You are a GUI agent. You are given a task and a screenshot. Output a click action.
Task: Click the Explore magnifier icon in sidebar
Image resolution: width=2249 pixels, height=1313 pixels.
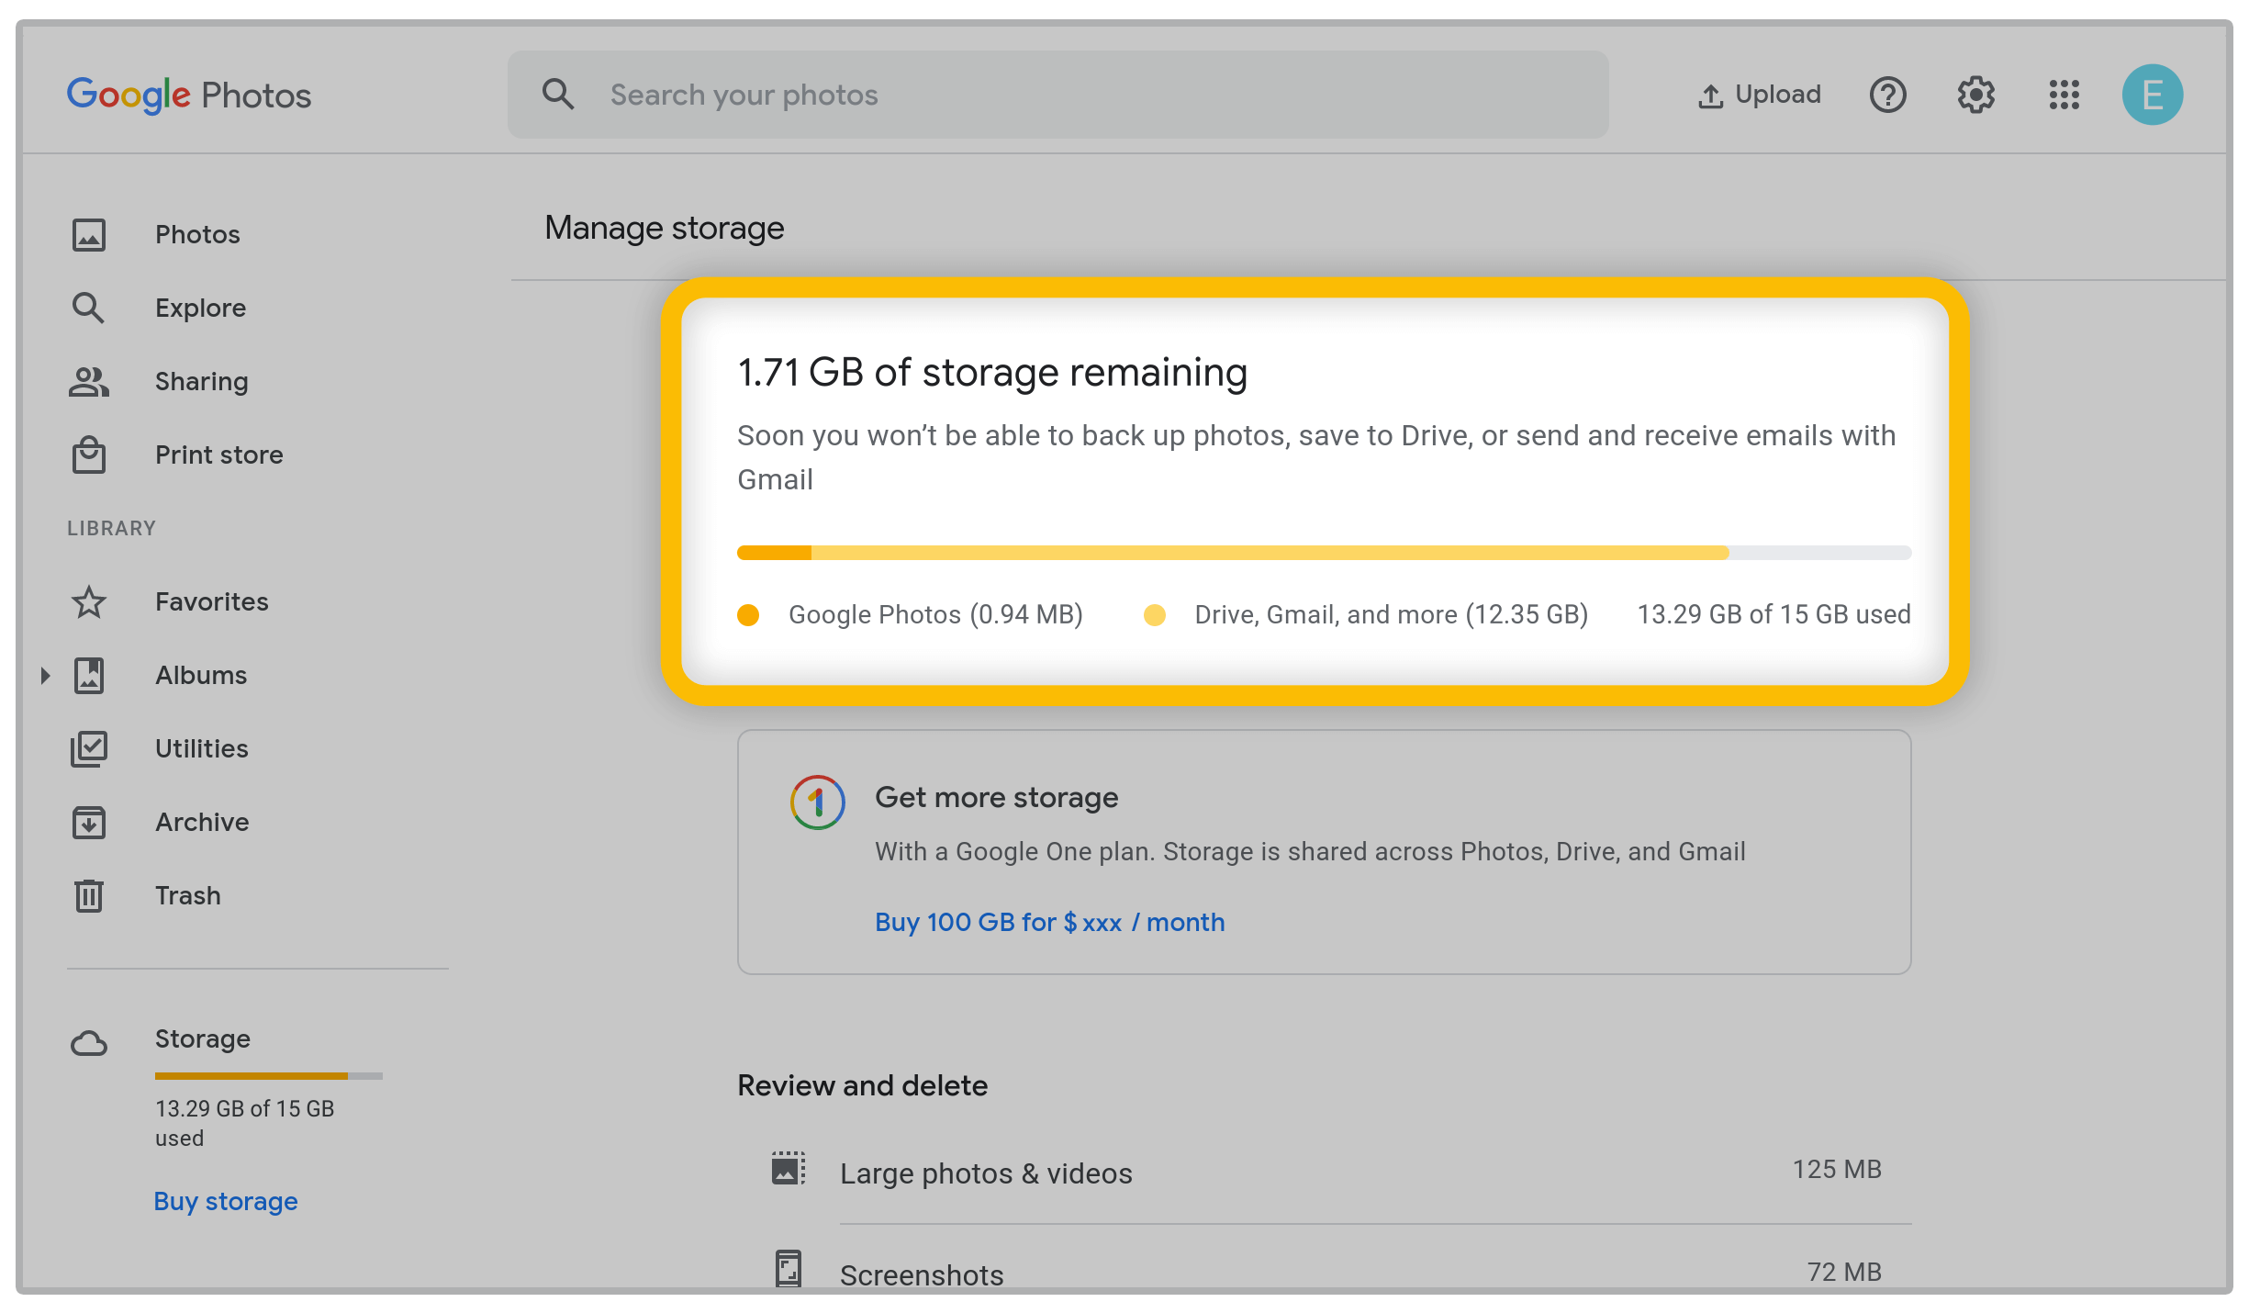point(89,309)
